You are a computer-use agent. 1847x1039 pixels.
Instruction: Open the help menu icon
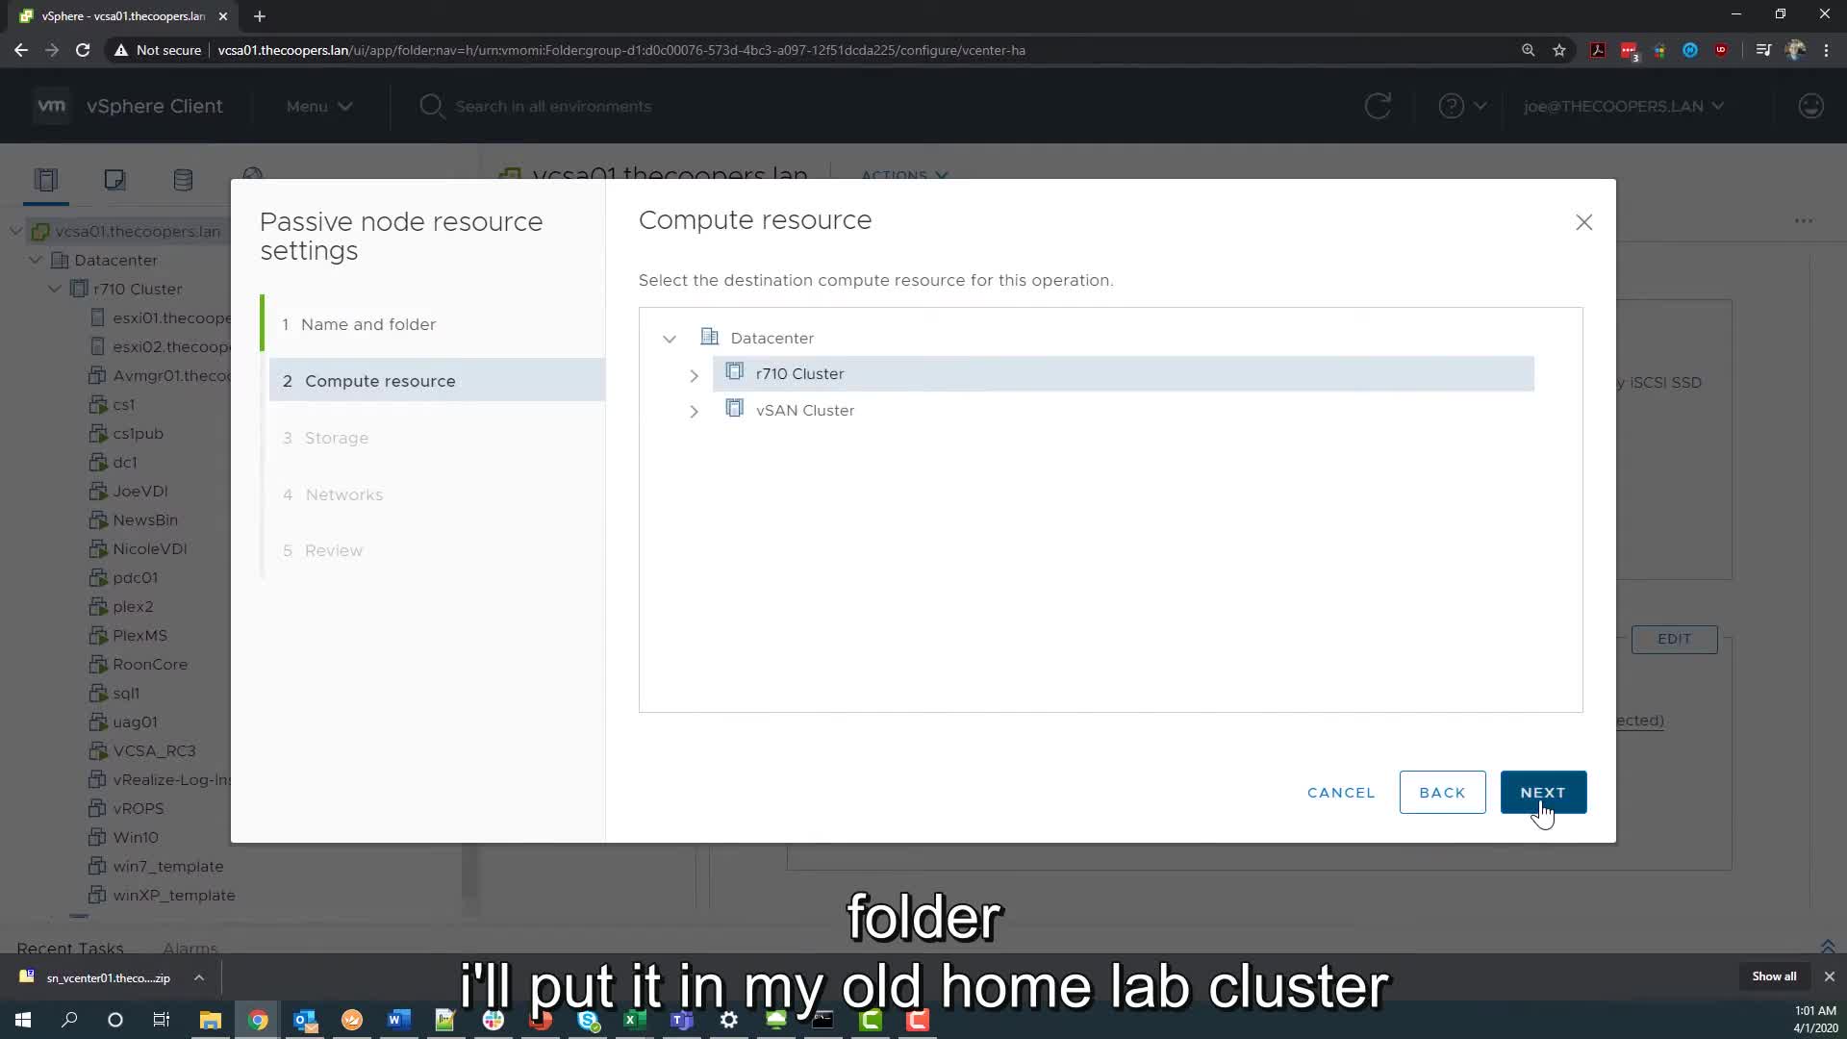(x=1462, y=106)
